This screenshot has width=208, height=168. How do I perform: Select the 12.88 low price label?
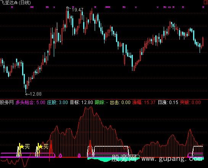pos(35,94)
